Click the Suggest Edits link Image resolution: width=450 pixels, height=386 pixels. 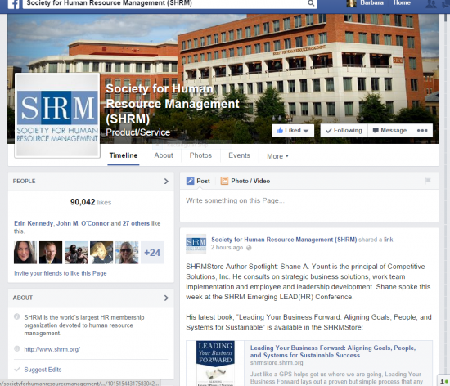(x=43, y=370)
